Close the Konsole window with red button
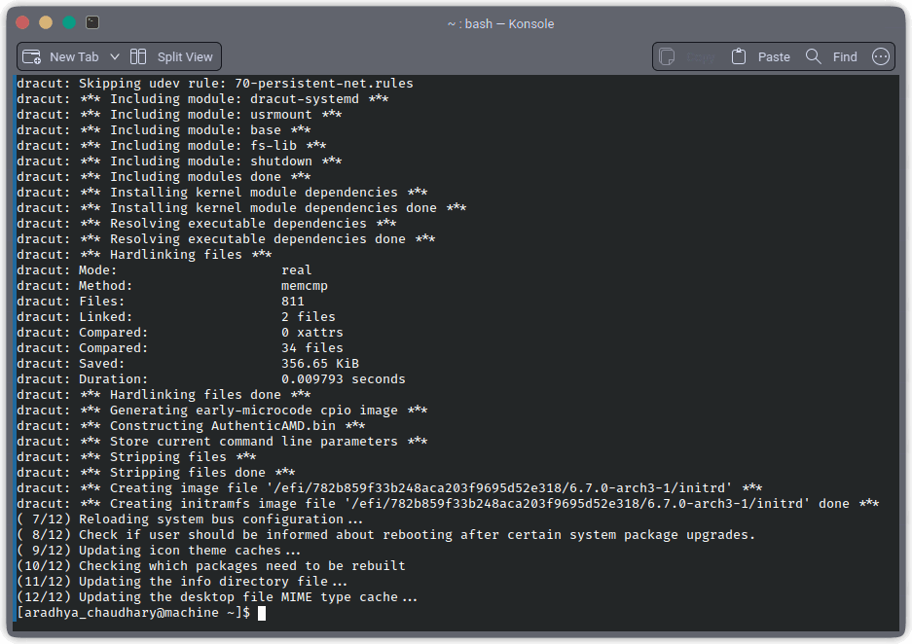Viewport: 912px width, 644px height. tap(22, 22)
